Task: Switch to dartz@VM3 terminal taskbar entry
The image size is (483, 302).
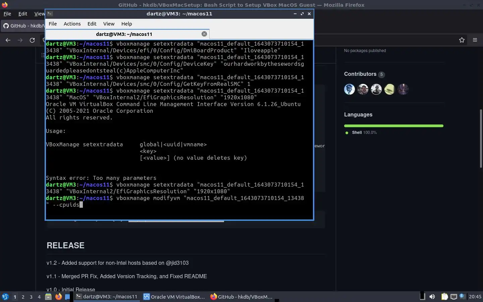Action: pos(107,297)
